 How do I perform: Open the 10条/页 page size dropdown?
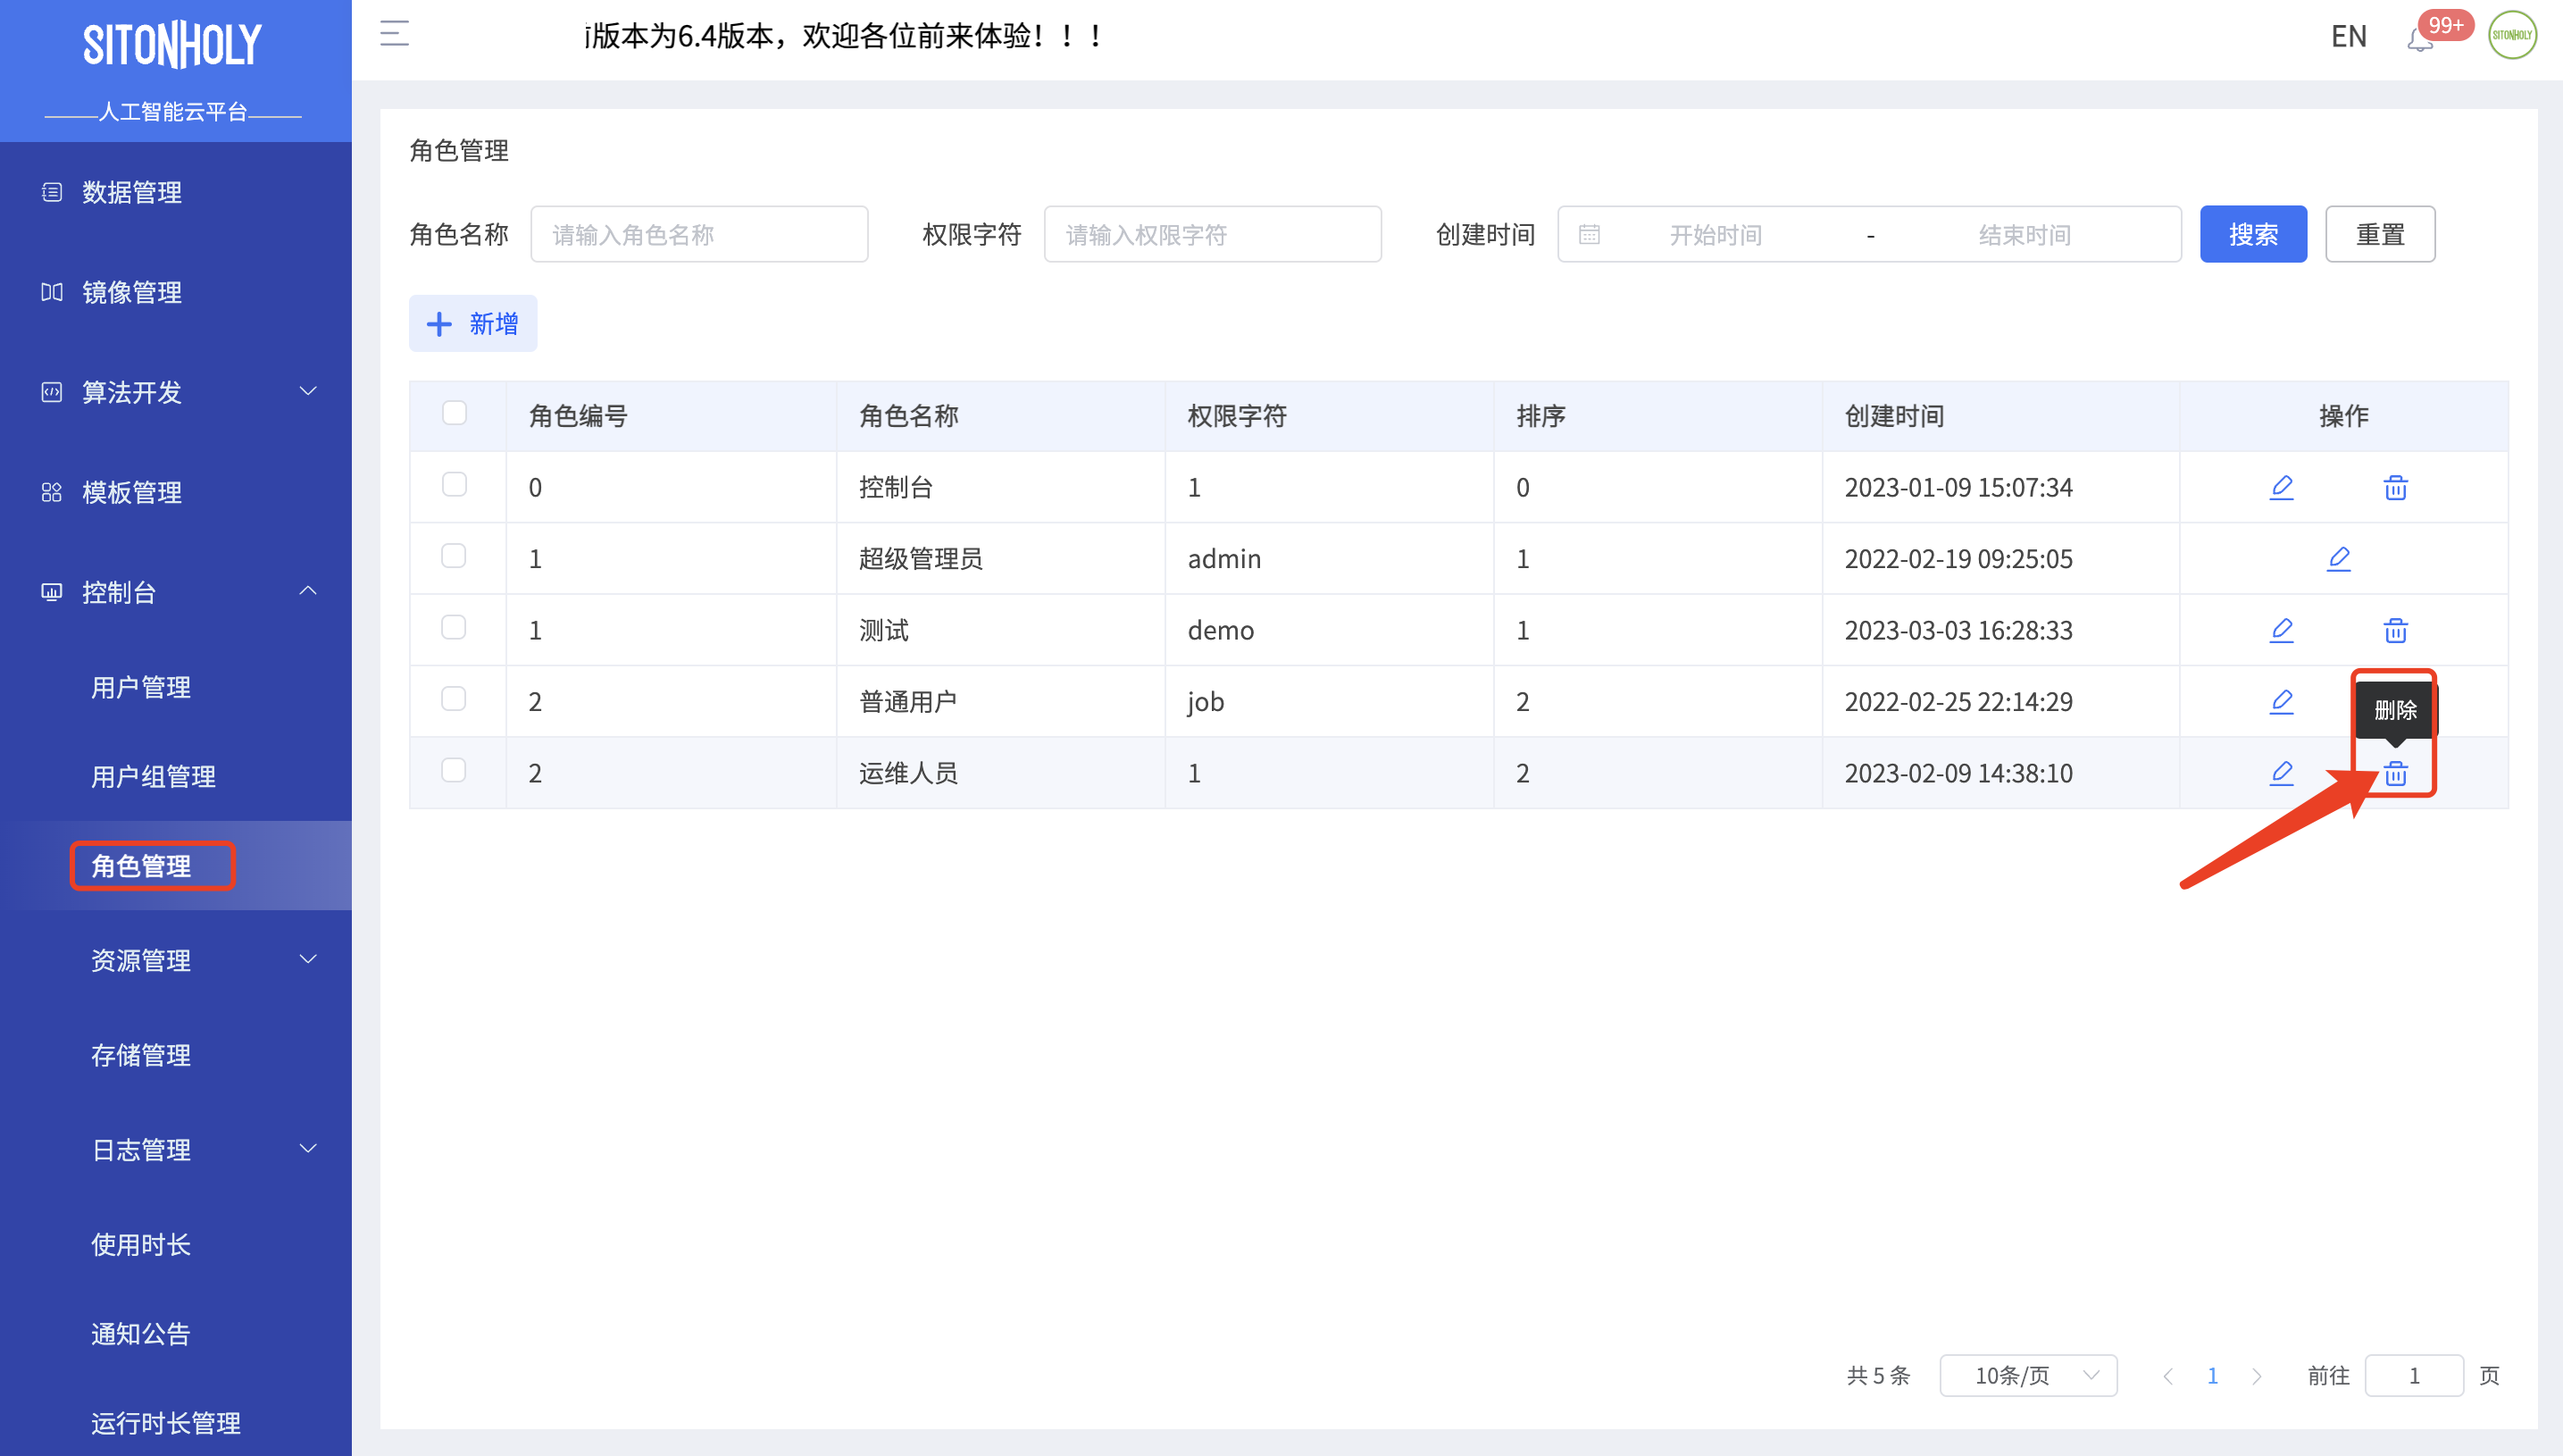[2027, 1376]
